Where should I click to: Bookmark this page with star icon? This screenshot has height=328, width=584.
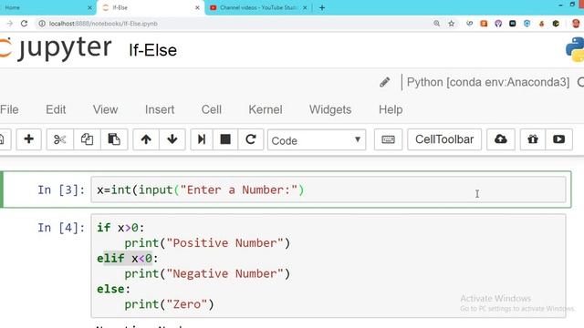452,24
